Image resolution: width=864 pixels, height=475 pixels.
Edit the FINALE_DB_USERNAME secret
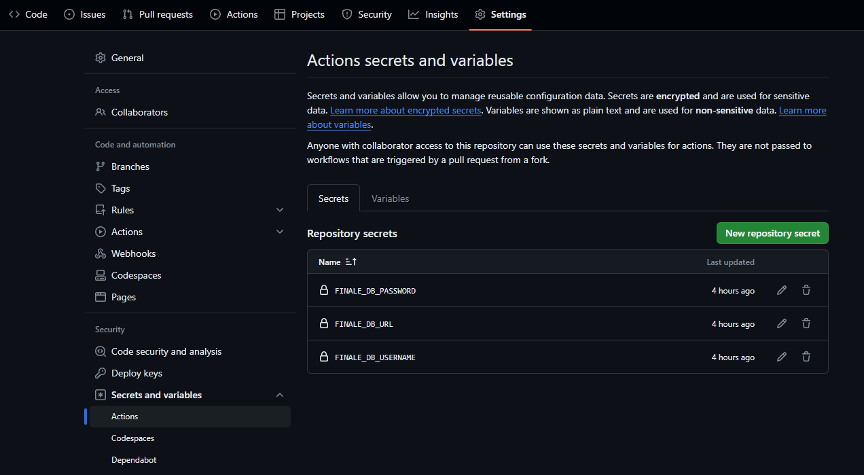click(782, 357)
